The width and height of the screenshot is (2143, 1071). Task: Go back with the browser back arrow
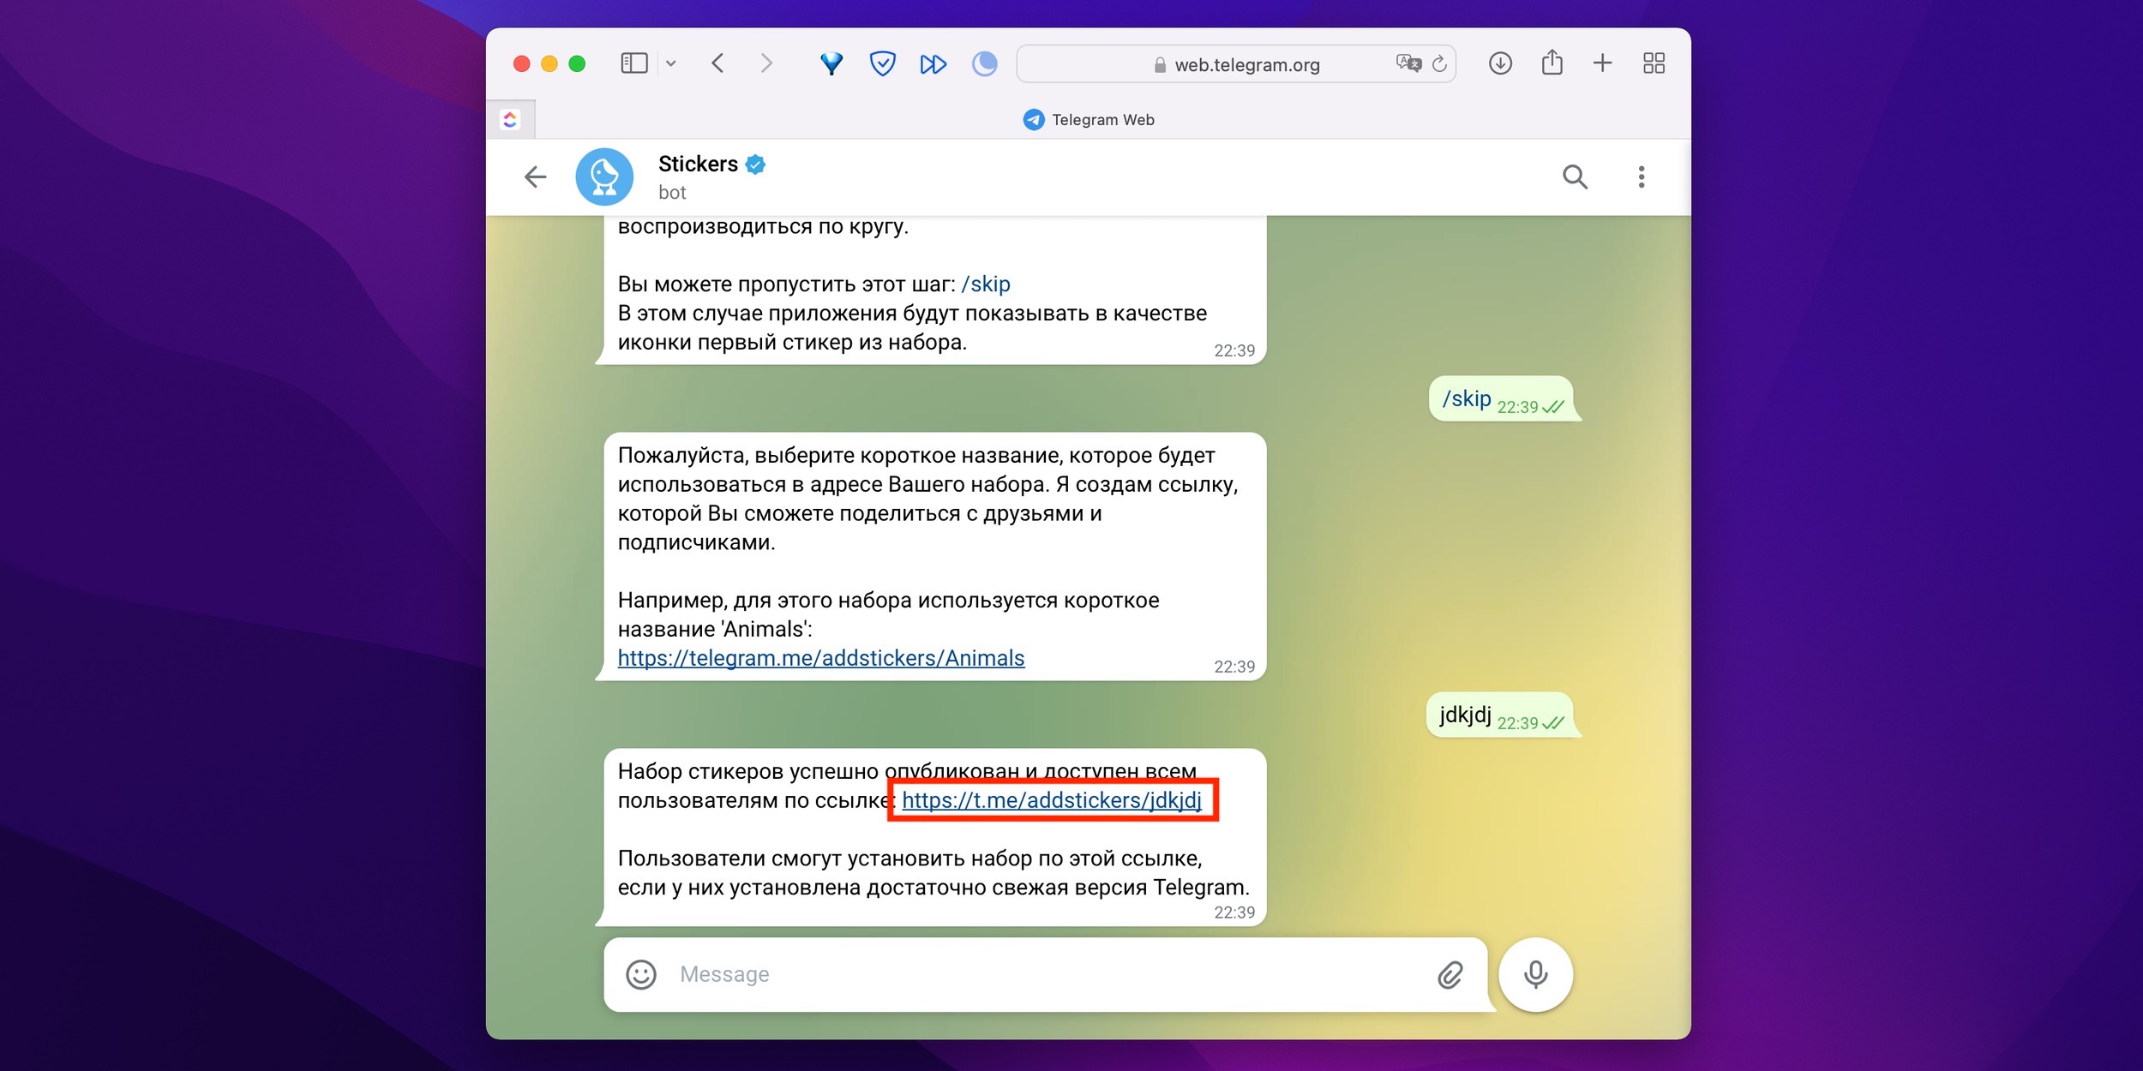click(718, 63)
